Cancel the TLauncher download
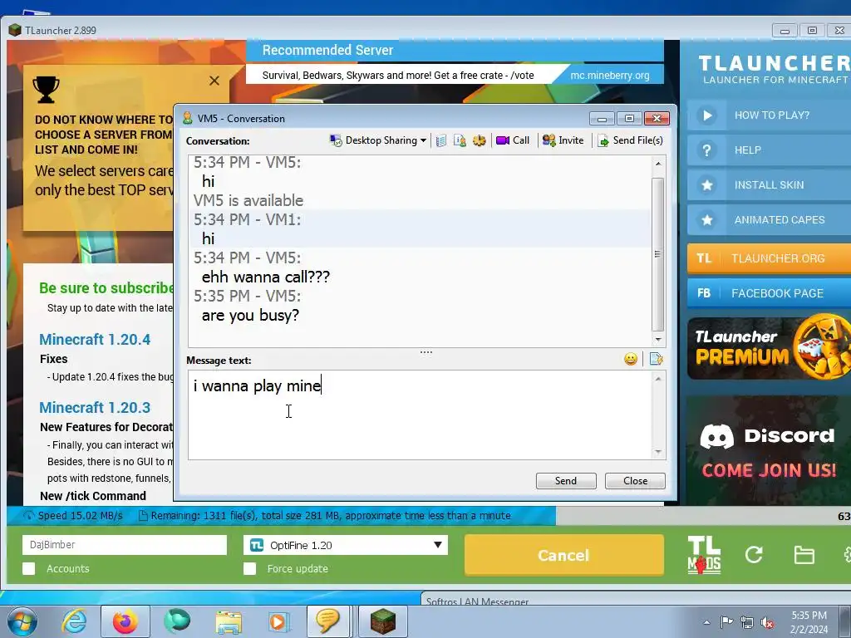Viewport: 851px width, 638px height. [x=564, y=555]
